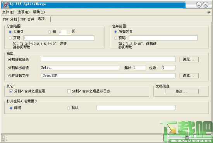Screen dimensions: 213x143
Task: Click the 修改 document info button
Action: tap(182, 91)
